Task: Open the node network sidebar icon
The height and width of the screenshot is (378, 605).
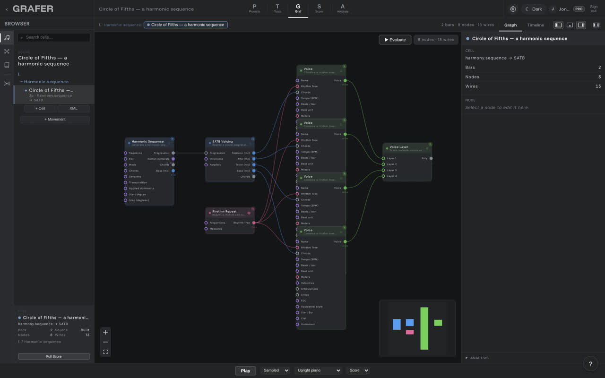Action: pos(7,52)
